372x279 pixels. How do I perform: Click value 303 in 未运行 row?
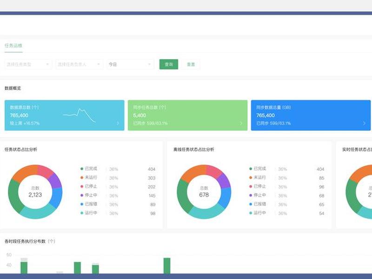(152, 178)
